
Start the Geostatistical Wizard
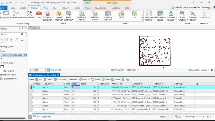point(160,16)
